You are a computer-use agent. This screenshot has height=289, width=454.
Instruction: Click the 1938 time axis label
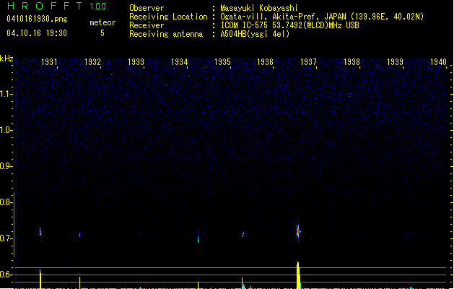point(352,62)
